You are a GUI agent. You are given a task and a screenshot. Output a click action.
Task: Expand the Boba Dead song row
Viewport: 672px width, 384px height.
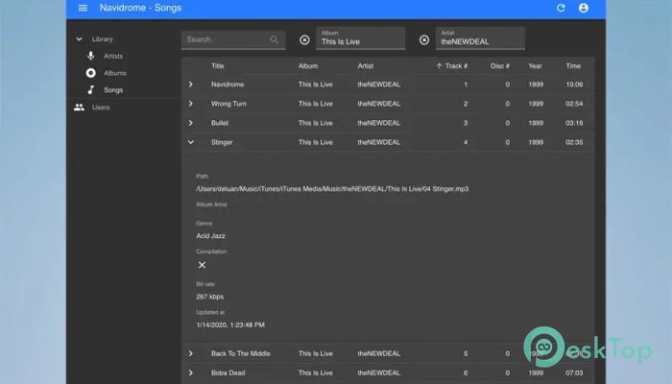pyautogui.click(x=191, y=372)
